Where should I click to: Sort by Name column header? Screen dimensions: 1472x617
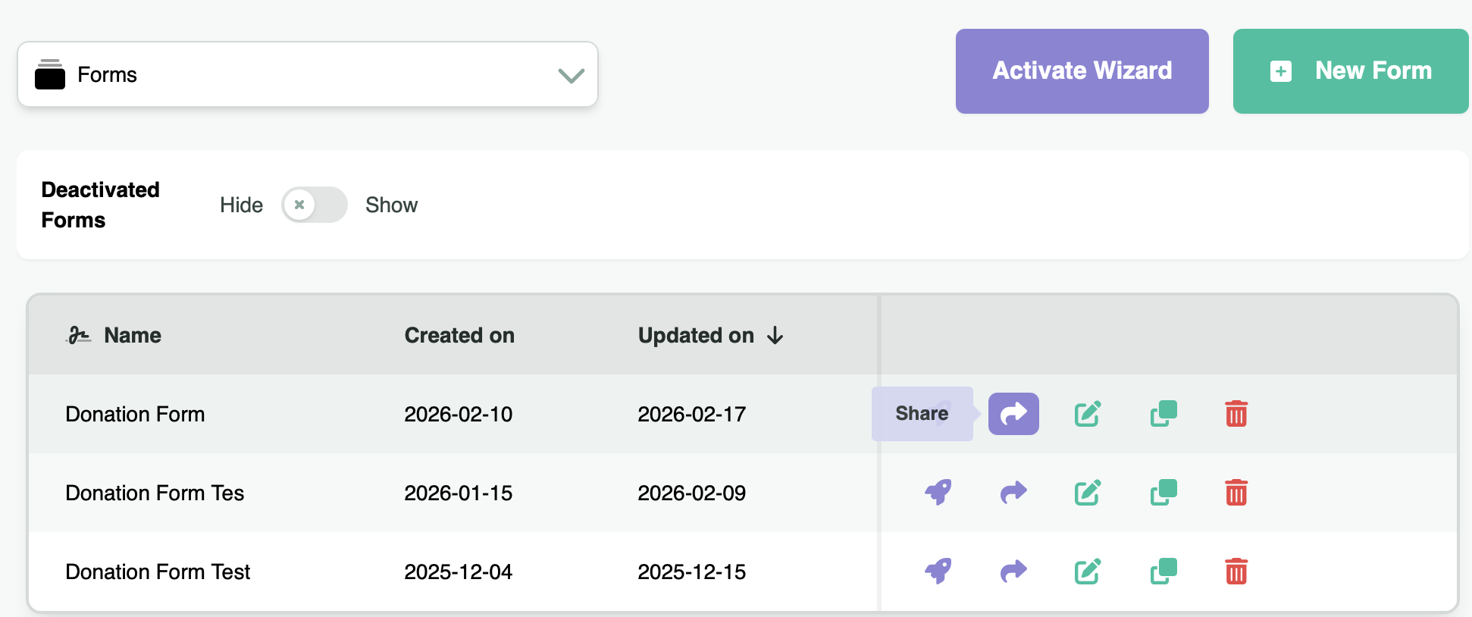[x=132, y=335]
